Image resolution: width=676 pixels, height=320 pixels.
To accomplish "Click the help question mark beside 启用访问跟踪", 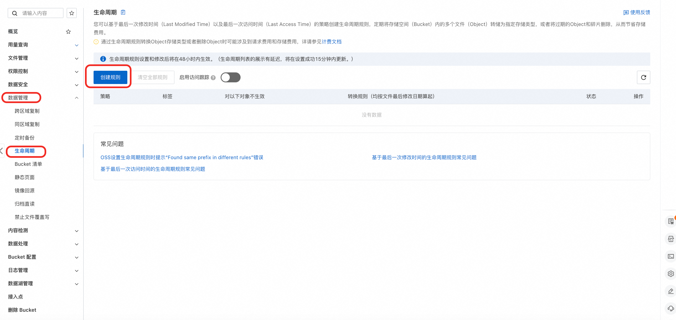I will point(213,78).
